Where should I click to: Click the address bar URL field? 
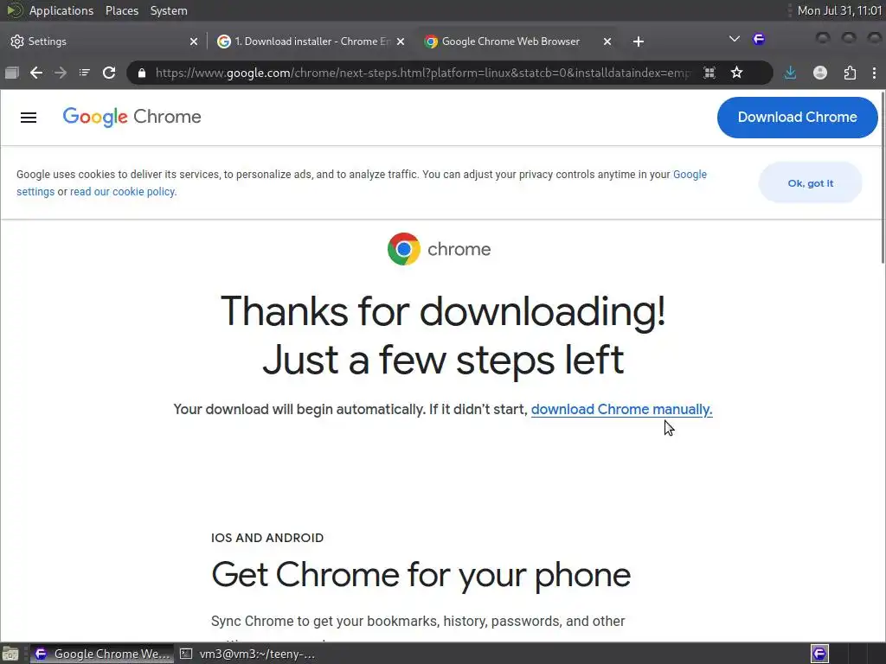tap(422, 73)
